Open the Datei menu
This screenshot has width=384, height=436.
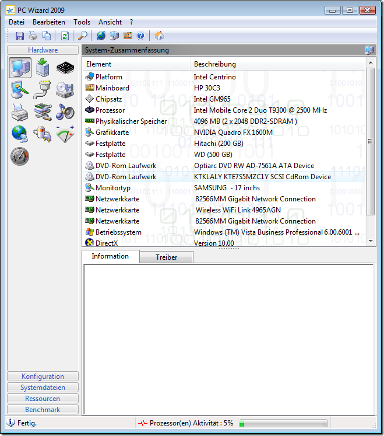[x=17, y=22]
